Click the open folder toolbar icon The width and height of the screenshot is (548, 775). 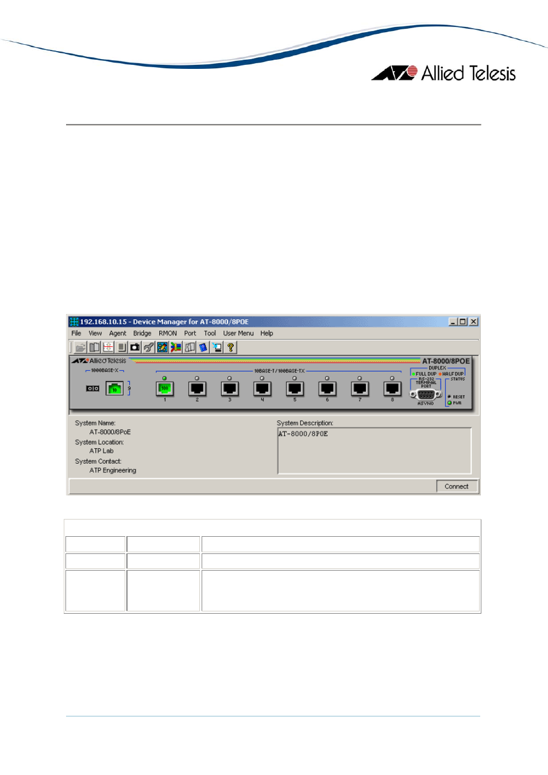coord(80,347)
